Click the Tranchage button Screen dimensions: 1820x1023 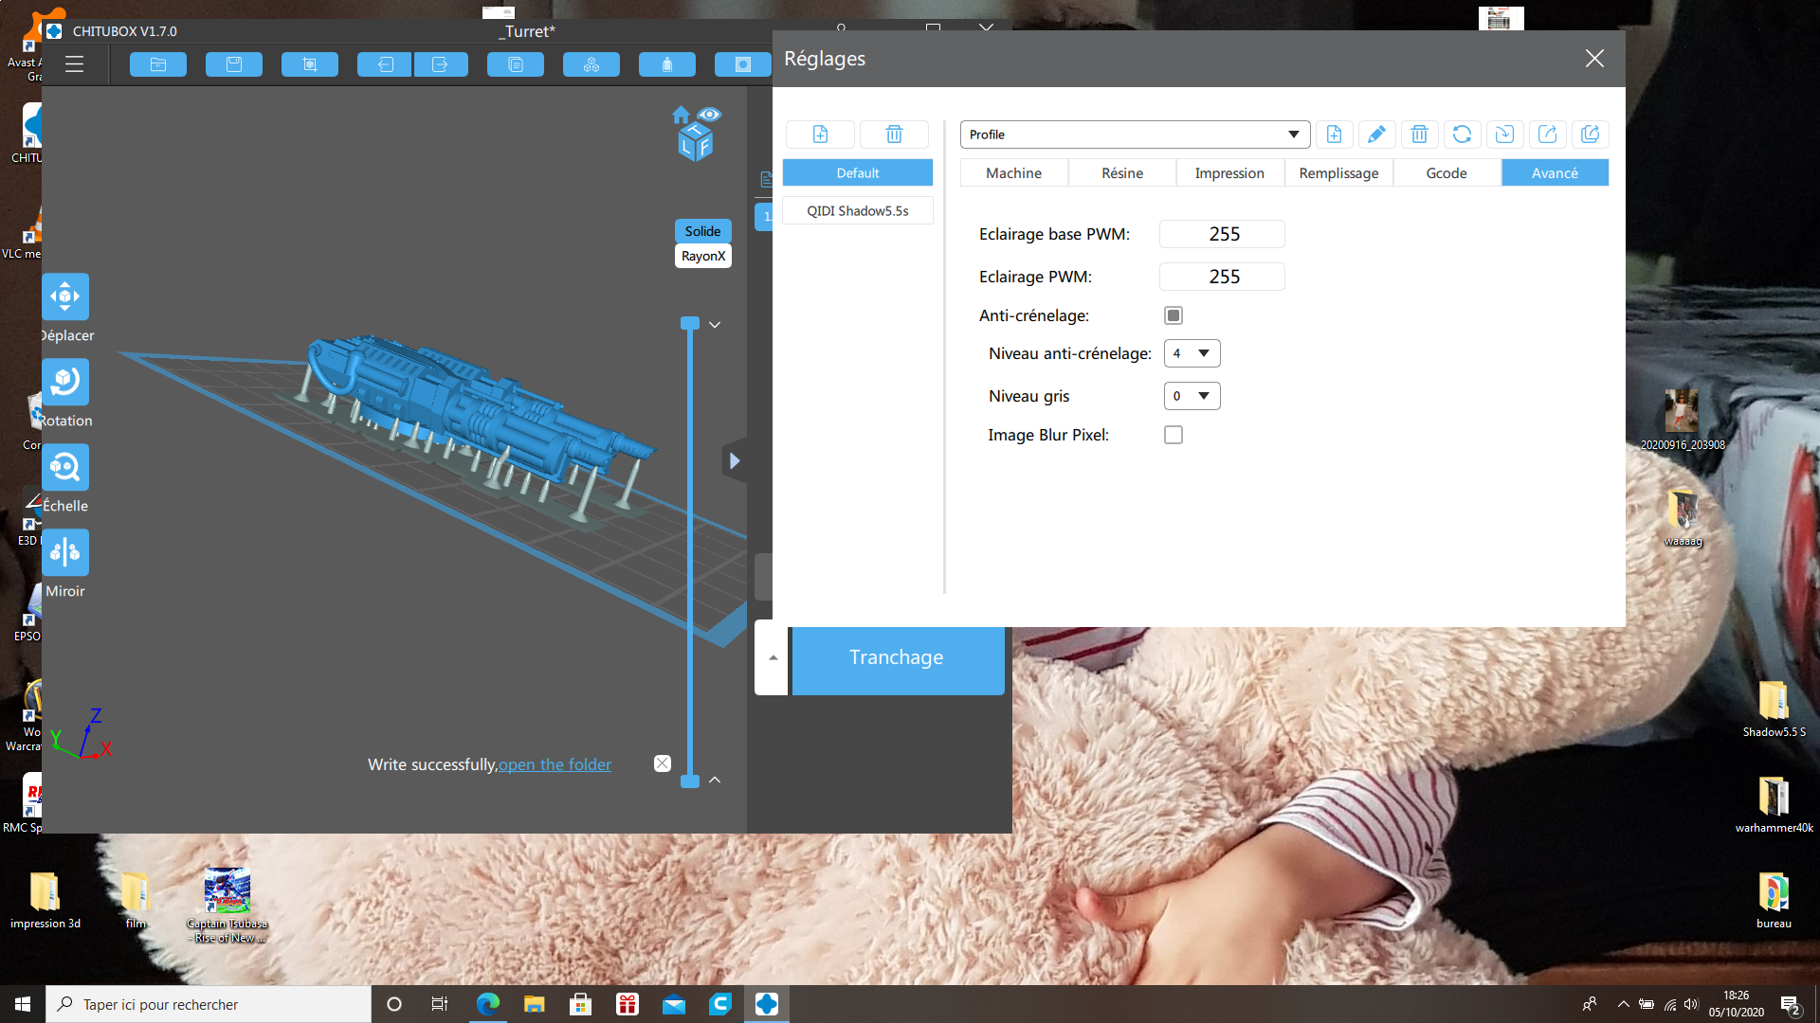point(897,657)
